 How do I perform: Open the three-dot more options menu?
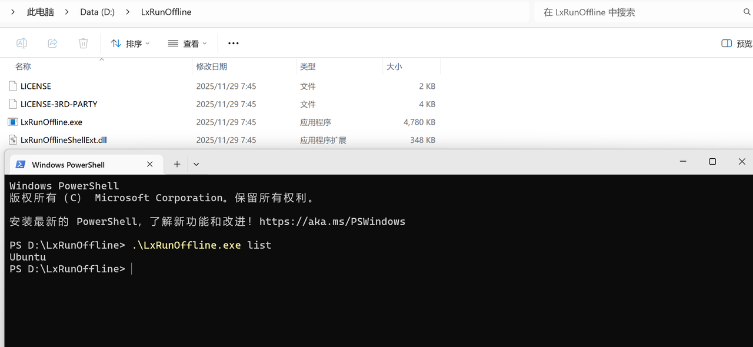point(234,44)
